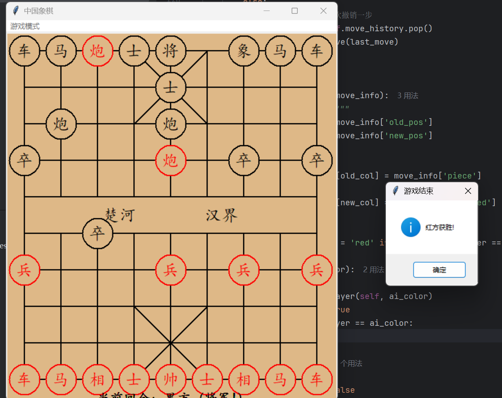The image size is (502, 398).
Task: Select the red 兵 on the left edge
Action: click(x=24, y=270)
